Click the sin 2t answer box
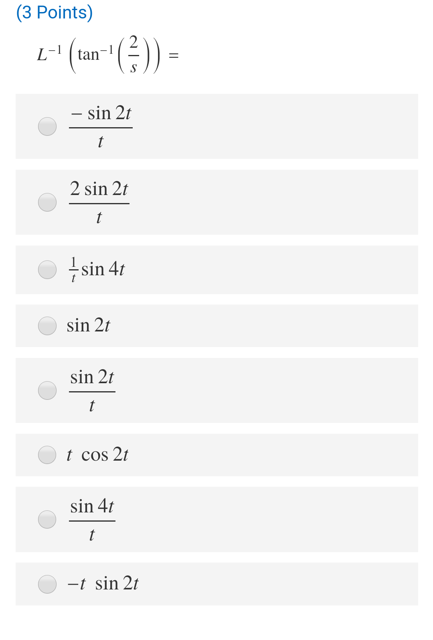 (x=200, y=326)
